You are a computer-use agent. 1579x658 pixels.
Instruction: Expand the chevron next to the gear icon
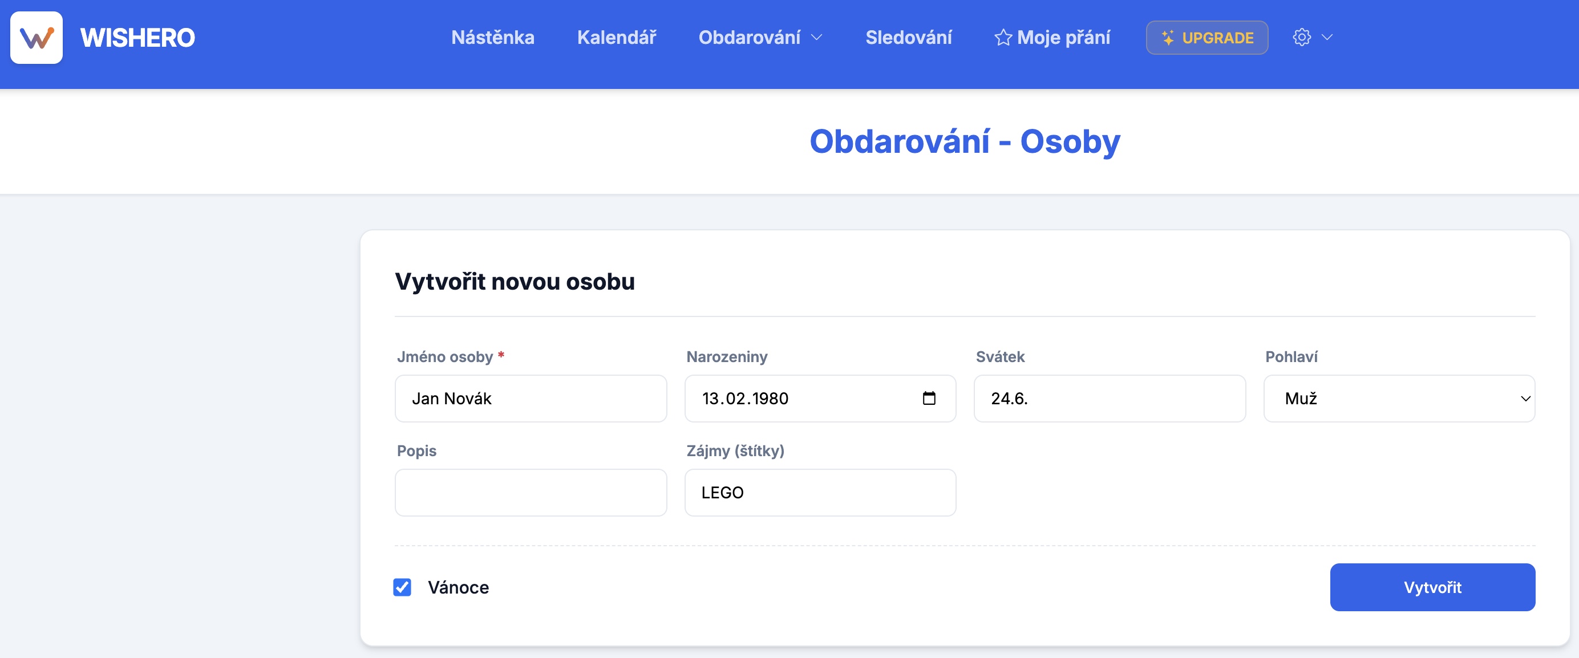coord(1327,38)
